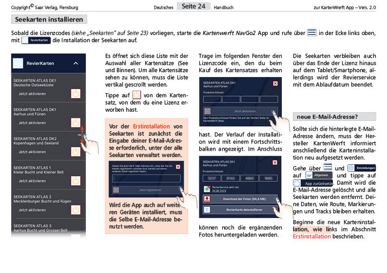Click the 'Seite 24' page label
Image resolution: width=387 pixels, height=273 pixels.
pyautogui.click(x=193, y=6)
